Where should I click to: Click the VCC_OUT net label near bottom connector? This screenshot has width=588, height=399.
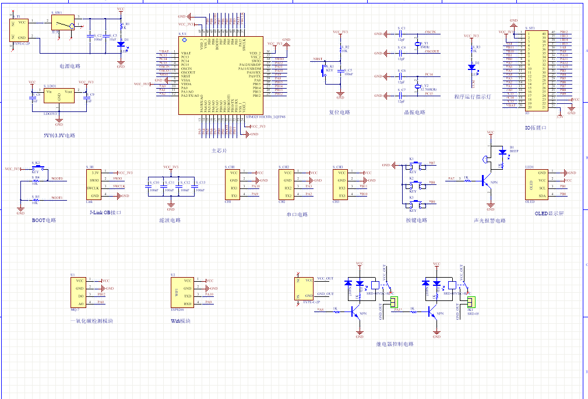[x=325, y=278]
